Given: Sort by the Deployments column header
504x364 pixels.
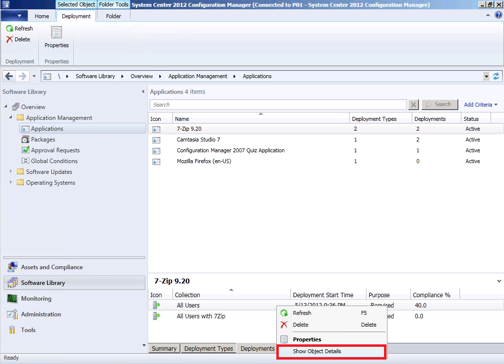Looking at the screenshot, I should coord(437,119).
